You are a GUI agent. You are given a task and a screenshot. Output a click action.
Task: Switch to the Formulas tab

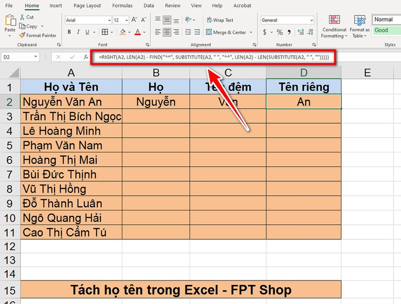click(x=122, y=6)
